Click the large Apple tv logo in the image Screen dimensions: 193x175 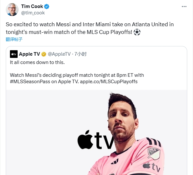[96, 140]
